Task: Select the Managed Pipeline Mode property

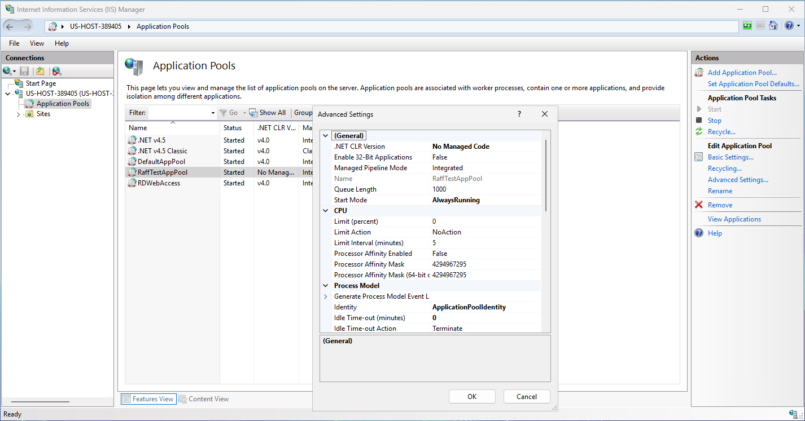Action: click(370, 168)
